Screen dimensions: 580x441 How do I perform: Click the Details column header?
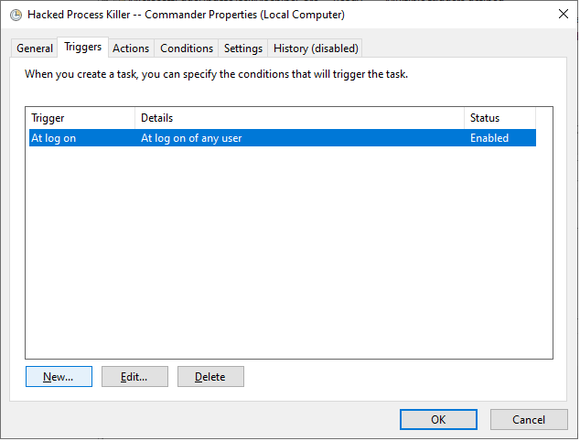[299, 118]
